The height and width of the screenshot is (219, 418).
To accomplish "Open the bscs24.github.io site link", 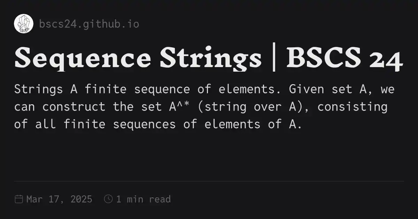I will click(89, 24).
